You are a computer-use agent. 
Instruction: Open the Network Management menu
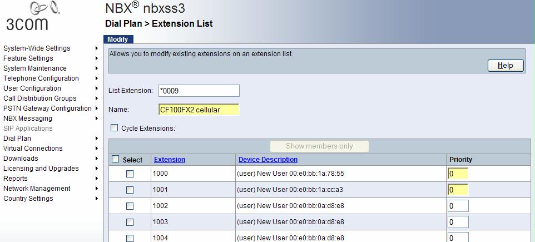pyautogui.click(x=37, y=189)
